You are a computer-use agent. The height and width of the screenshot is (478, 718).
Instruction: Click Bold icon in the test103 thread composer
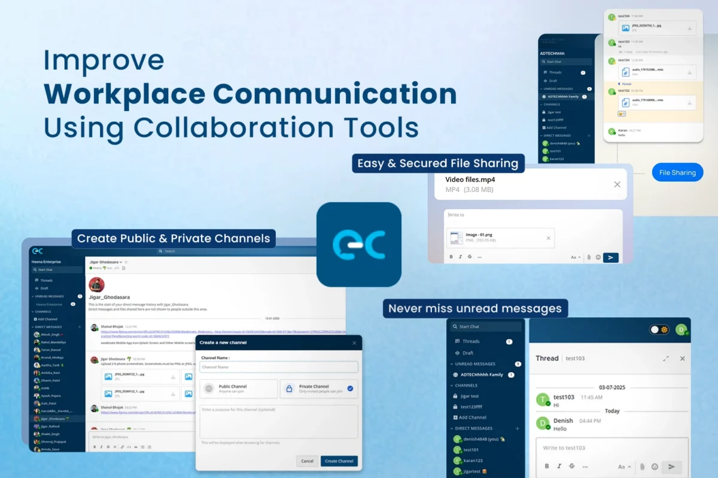click(547, 467)
